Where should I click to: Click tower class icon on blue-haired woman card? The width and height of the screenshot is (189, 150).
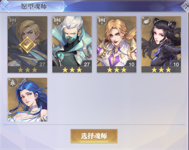(13, 82)
